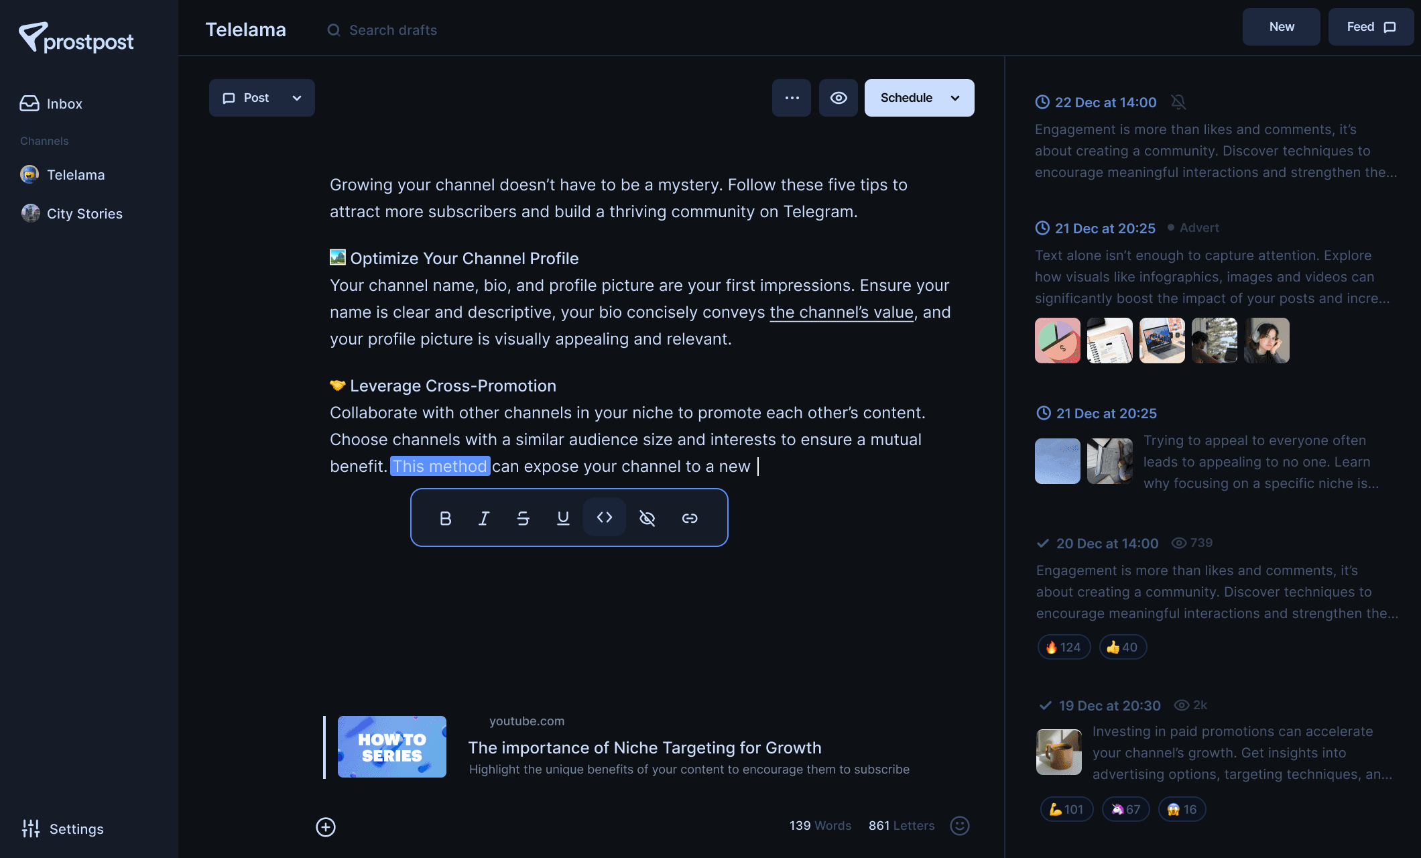Format selection as inline code

click(x=605, y=517)
